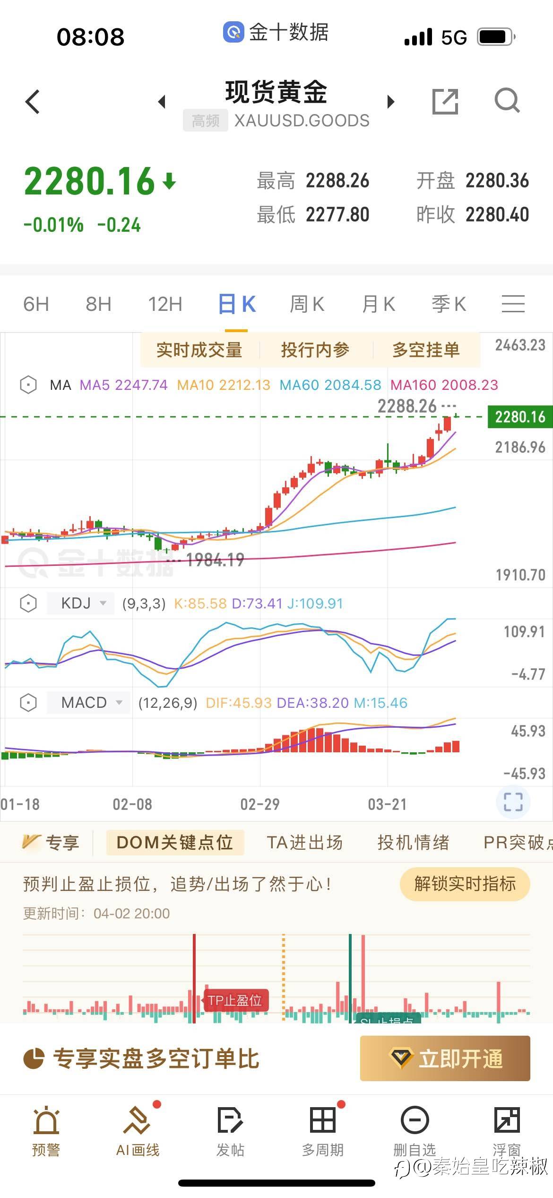Switch to the 周K weekly tab
Image resolution: width=553 pixels, height=1198 pixels.
click(307, 304)
